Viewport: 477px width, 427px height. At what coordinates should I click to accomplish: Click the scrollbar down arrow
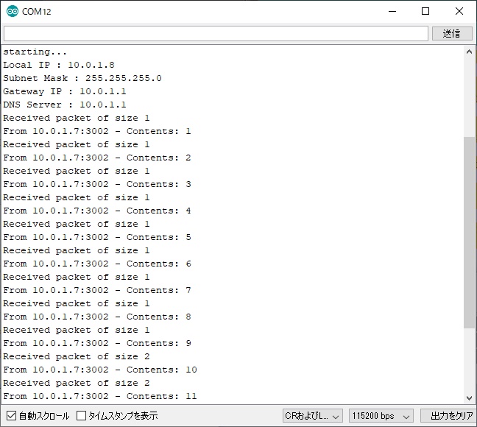[469, 398]
